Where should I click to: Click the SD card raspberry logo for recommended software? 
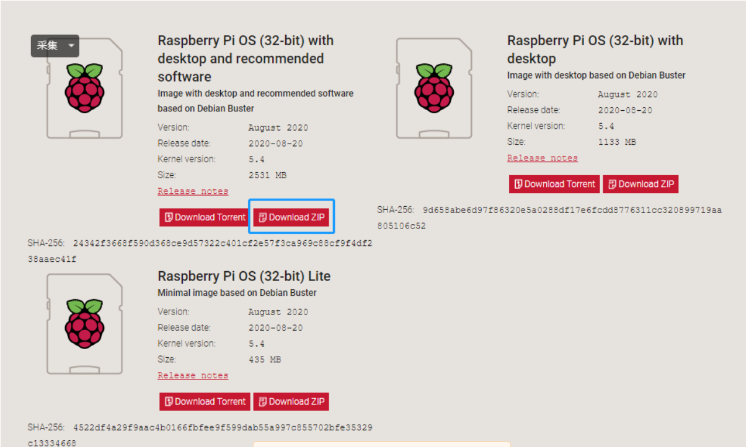coord(85,87)
